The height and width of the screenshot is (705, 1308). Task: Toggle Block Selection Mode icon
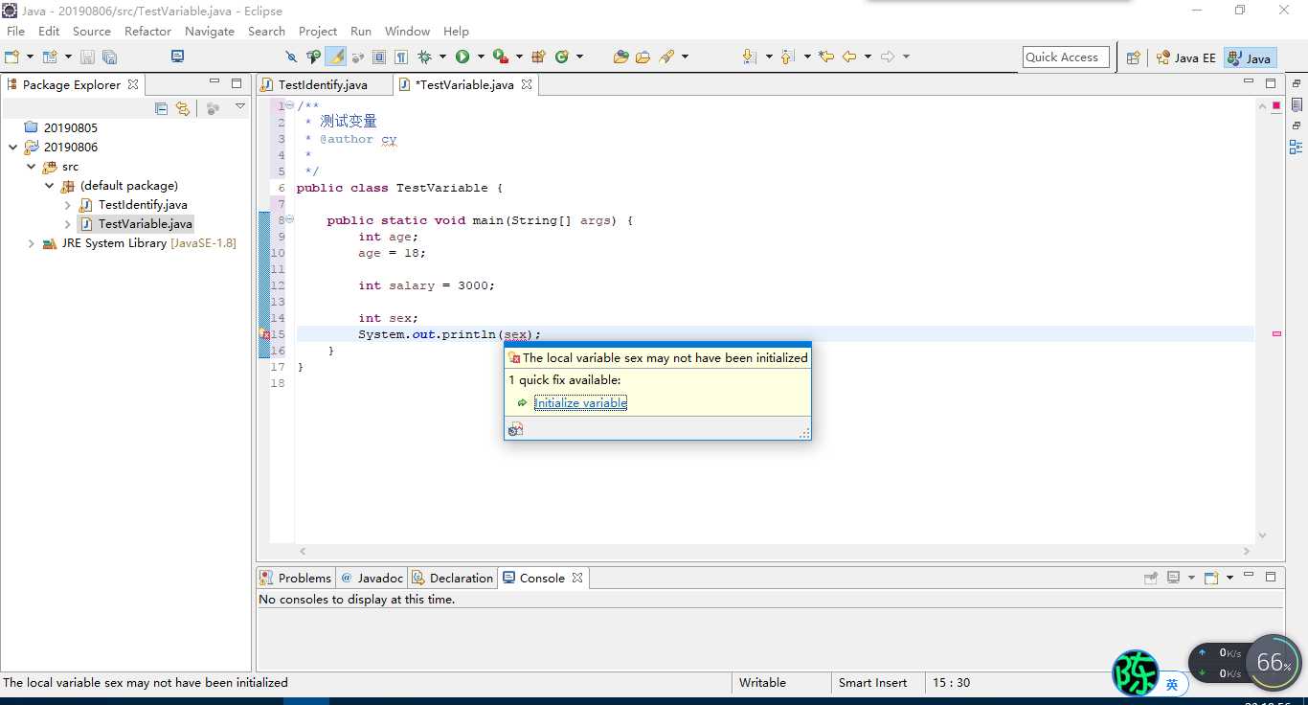click(379, 57)
